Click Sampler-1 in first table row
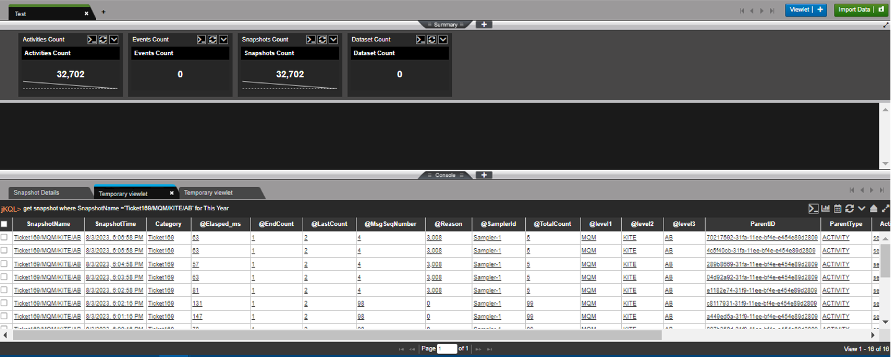 [x=486, y=238]
